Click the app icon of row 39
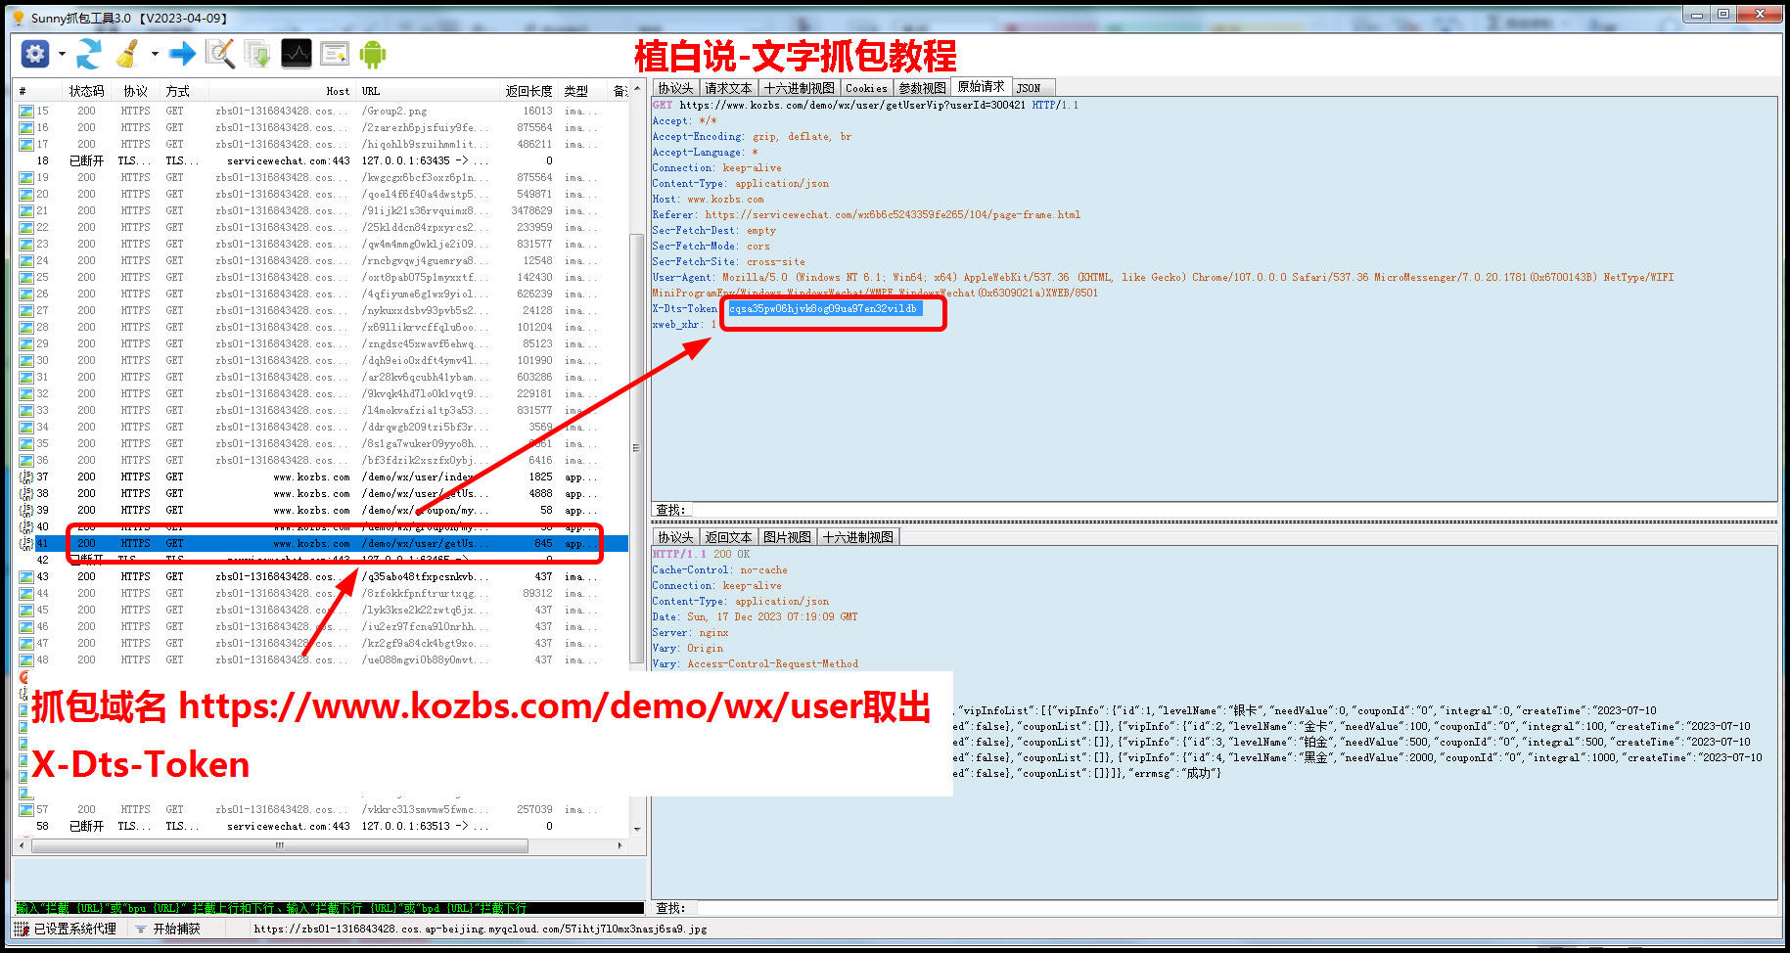The height and width of the screenshot is (953, 1790). [26, 511]
